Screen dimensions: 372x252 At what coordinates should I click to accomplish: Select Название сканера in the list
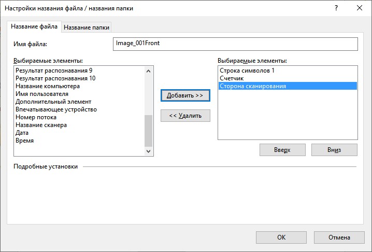click(x=80, y=125)
